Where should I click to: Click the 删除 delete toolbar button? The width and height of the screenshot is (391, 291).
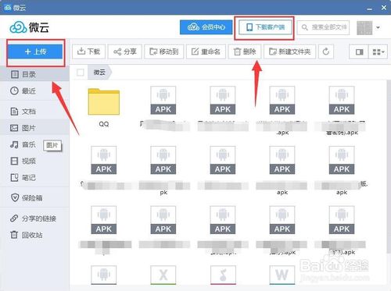[x=245, y=51]
